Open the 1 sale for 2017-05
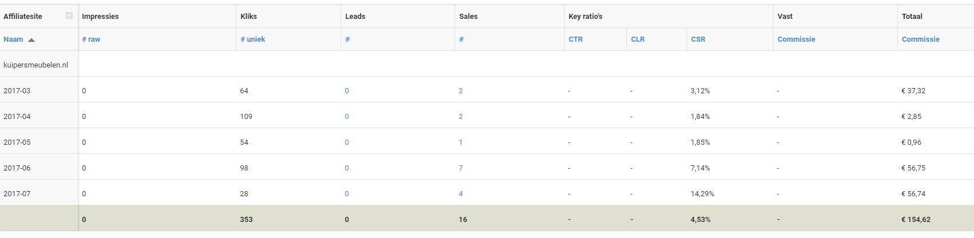Image resolution: width=974 pixels, height=238 pixels. click(461, 142)
